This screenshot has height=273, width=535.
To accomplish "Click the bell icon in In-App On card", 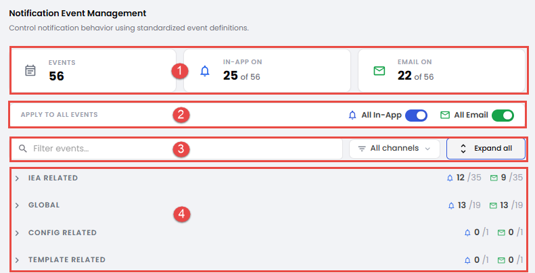I will point(205,71).
